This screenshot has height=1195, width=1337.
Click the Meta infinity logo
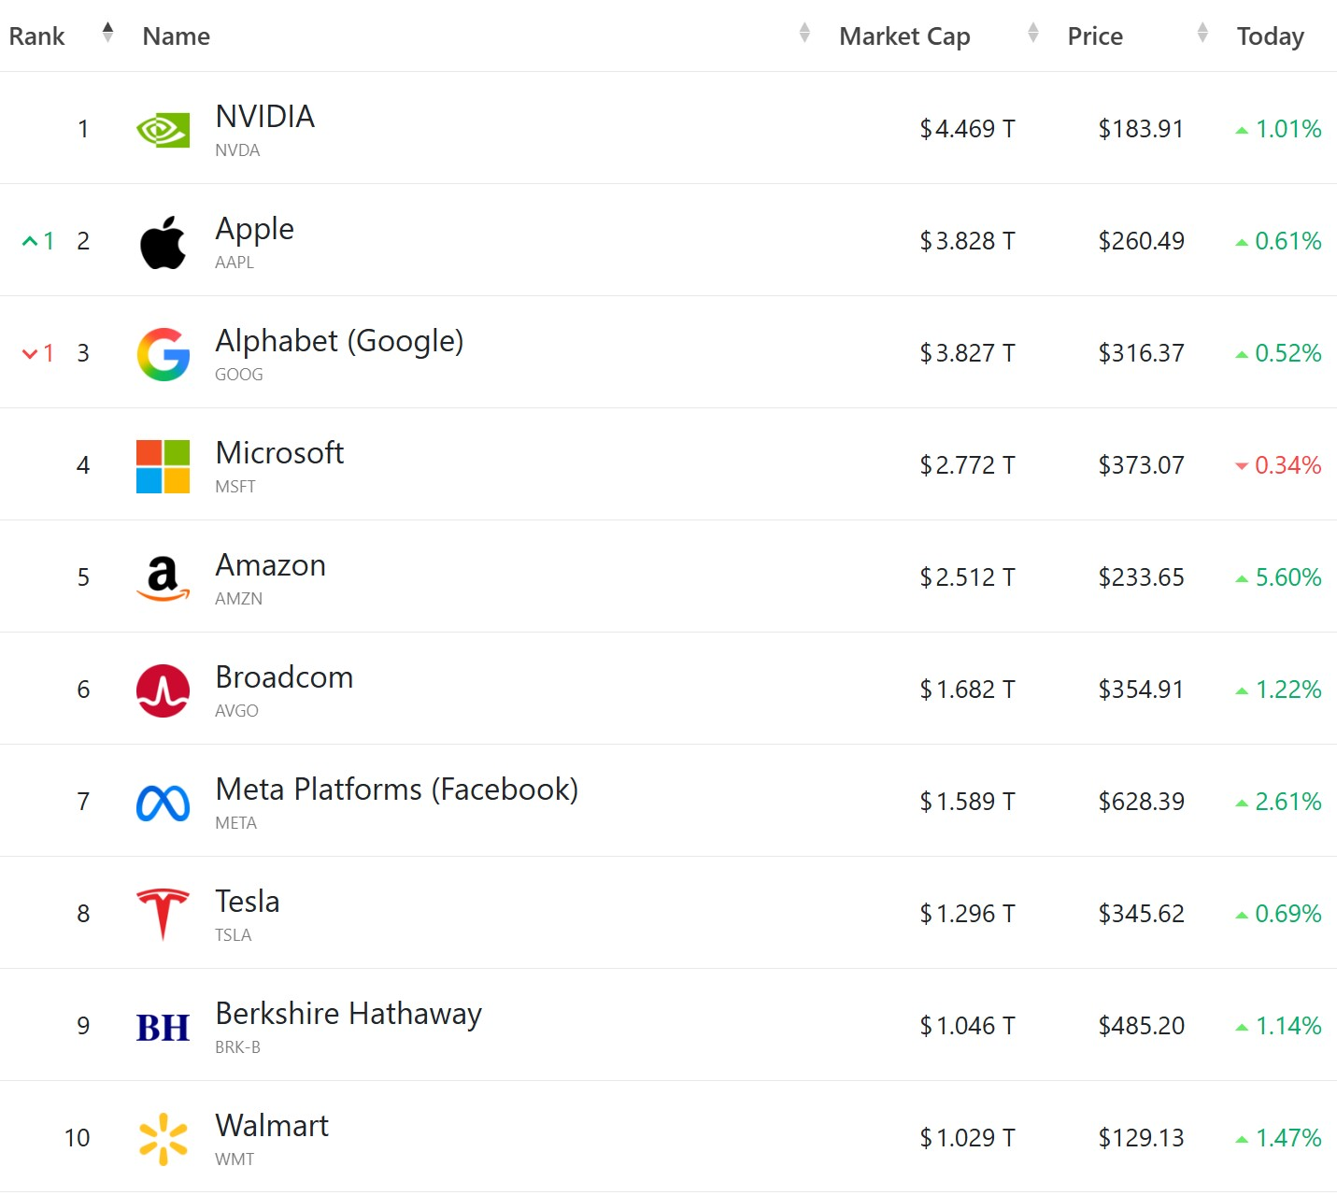(x=163, y=803)
